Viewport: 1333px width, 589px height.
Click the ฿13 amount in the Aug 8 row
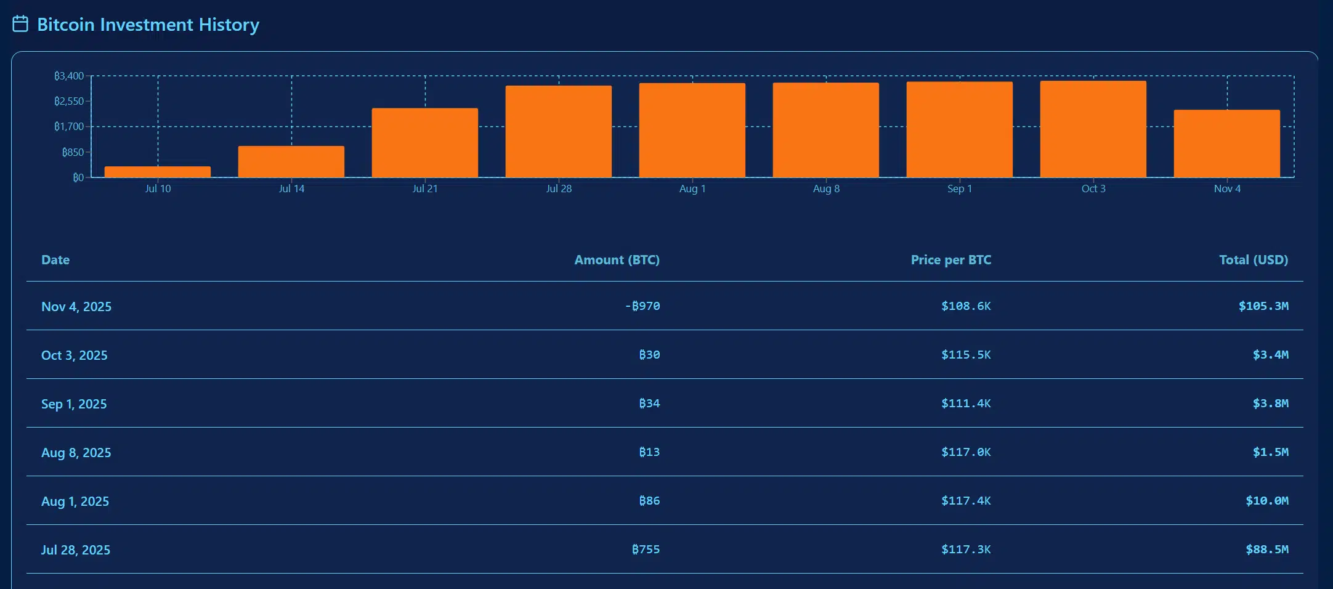(650, 452)
